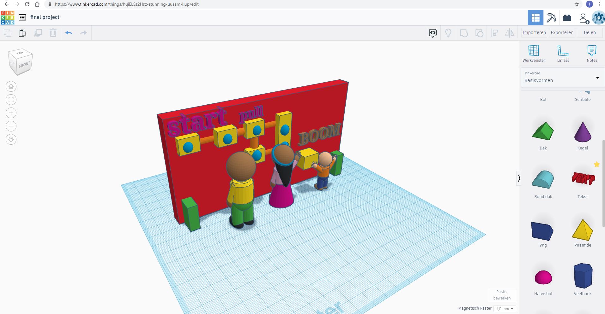605x314 pixels.
Task: Click the Raster bewerken button
Action: [x=502, y=295]
